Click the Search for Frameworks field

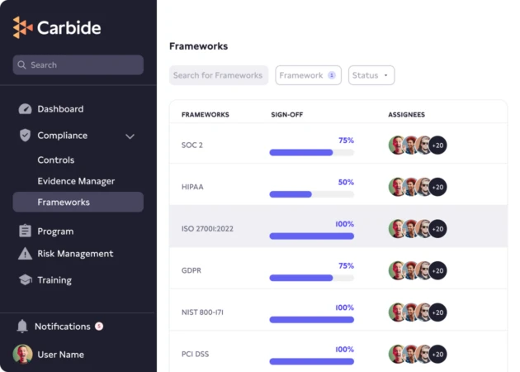pyautogui.click(x=219, y=75)
